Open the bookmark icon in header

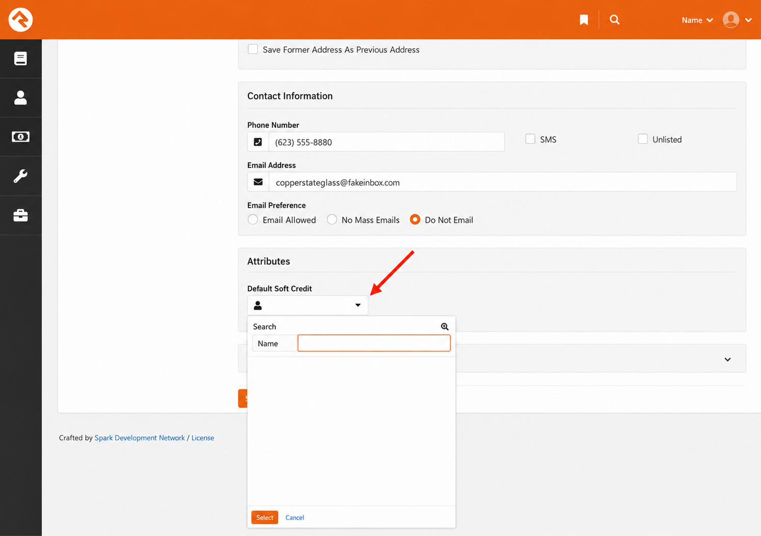[584, 20]
